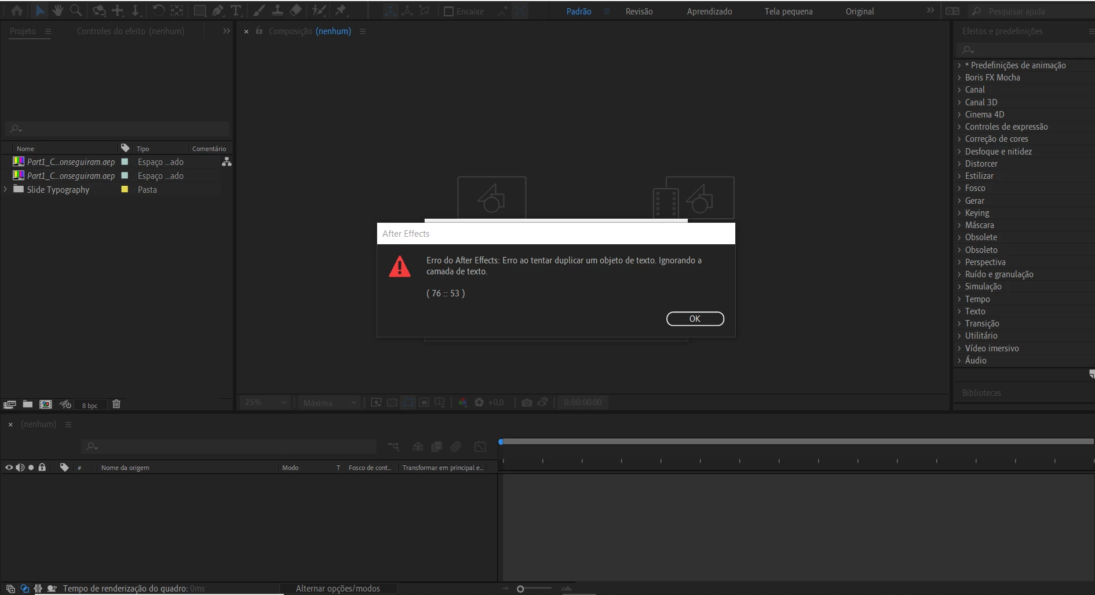Expand the Correção de cores category
The width and height of the screenshot is (1095, 595).
tap(959, 139)
